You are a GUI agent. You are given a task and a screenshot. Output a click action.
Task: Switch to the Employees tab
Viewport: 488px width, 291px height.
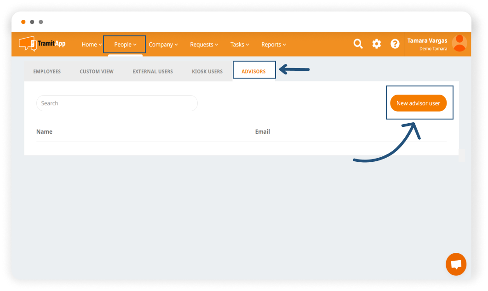(x=47, y=72)
